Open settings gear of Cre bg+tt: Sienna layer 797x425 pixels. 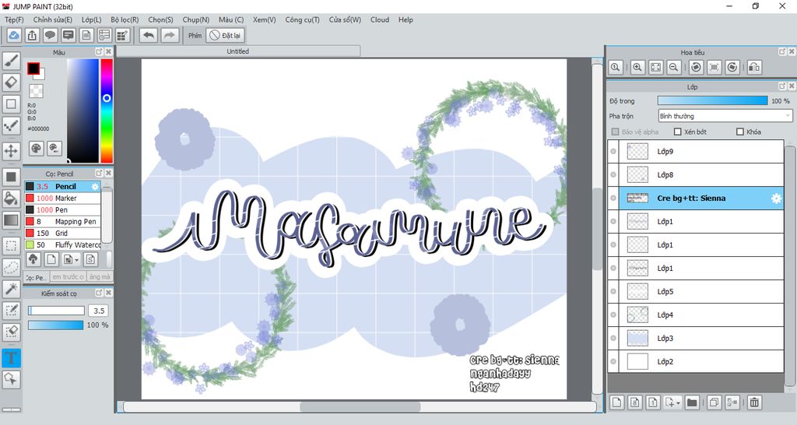click(776, 198)
